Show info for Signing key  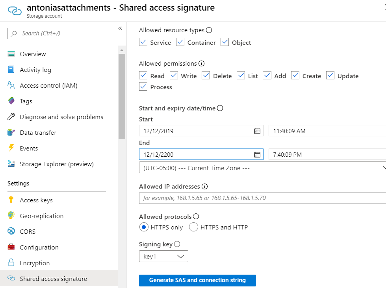click(x=177, y=244)
